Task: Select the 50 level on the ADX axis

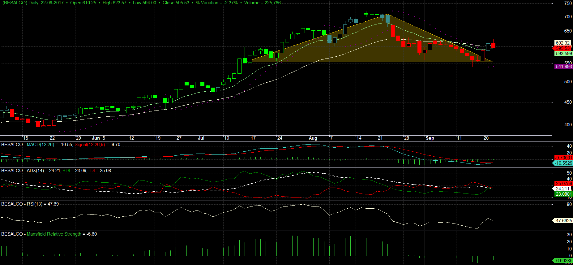Action: pos(569,173)
